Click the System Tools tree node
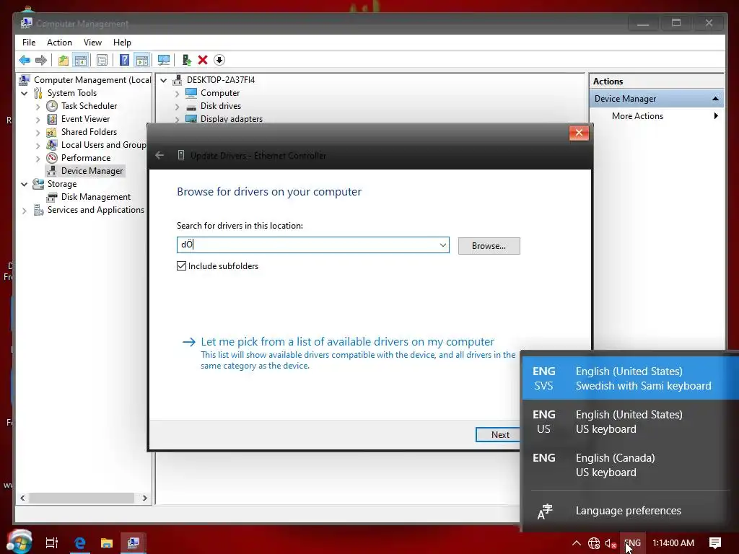This screenshot has width=739, height=554. [71, 93]
